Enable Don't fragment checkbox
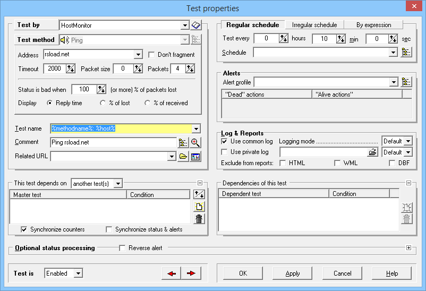Image resolution: width=426 pixels, height=291 pixels. click(x=151, y=55)
